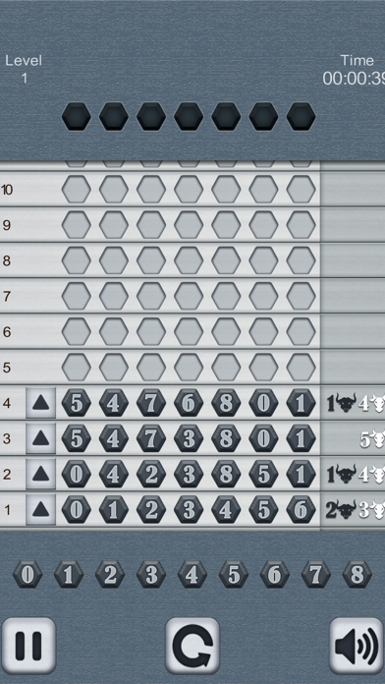The height and width of the screenshot is (684, 385).
Task: Select the fourth empty slot in row 5
Action: pyautogui.click(x=189, y=368)
